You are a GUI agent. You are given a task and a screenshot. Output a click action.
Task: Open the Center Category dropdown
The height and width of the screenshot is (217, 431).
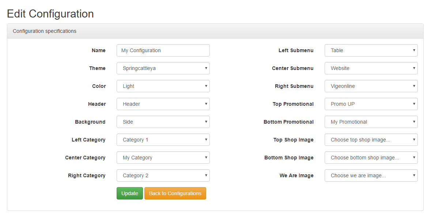163,158
